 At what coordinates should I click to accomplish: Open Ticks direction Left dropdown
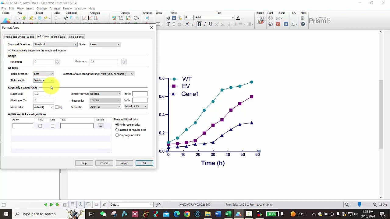click(44, 74)
